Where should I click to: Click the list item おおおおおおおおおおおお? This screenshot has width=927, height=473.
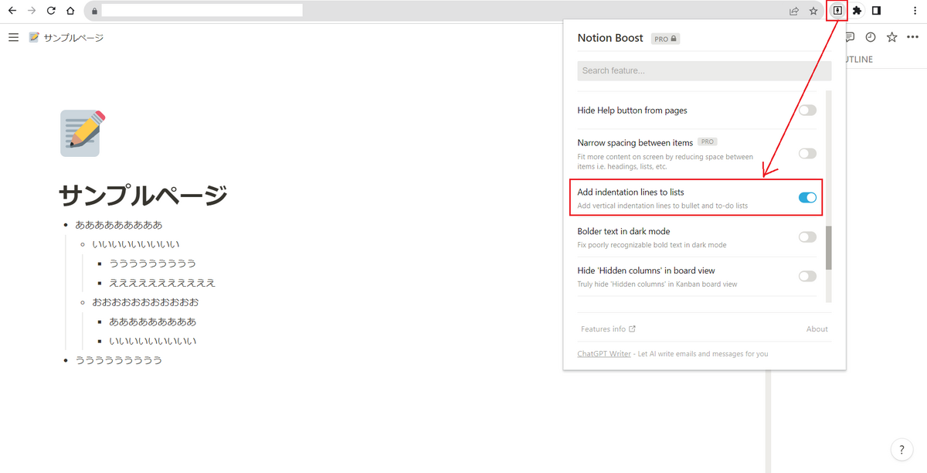[x=145, y=302]
